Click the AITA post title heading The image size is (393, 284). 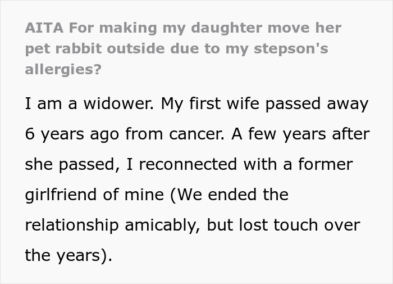(176, 48)
